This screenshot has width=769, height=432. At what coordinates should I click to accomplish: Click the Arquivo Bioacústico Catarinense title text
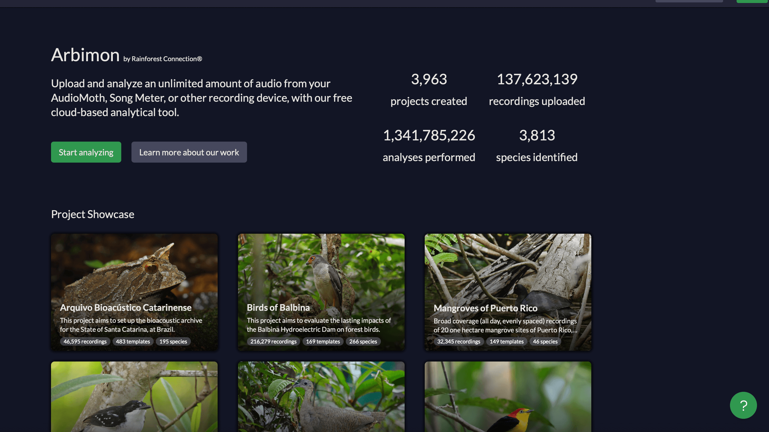126,307
